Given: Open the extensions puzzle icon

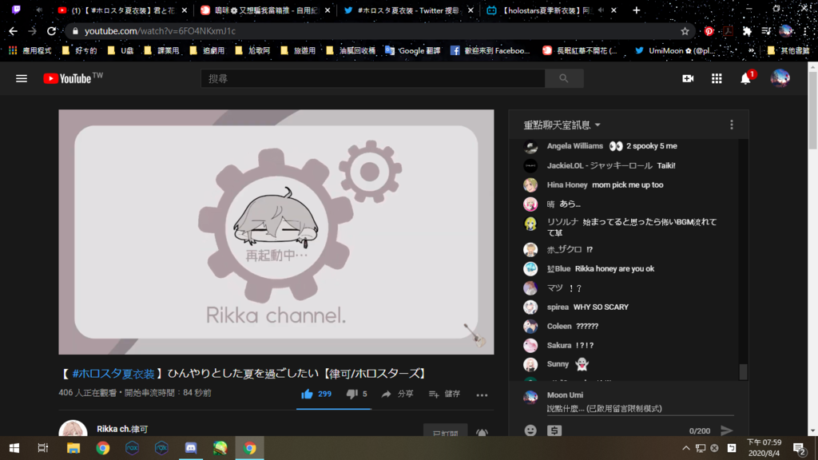Looking at the screenshot, I should click(747, 31).
